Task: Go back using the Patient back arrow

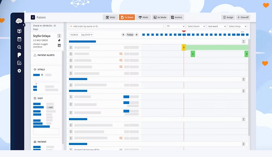Action: click(x=33, y=17)
